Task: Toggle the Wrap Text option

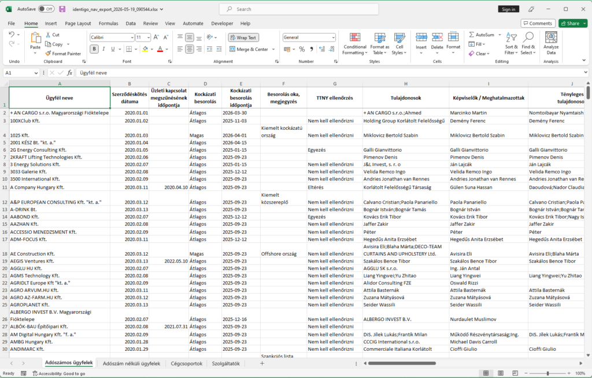Action: (x=243, y=38)
